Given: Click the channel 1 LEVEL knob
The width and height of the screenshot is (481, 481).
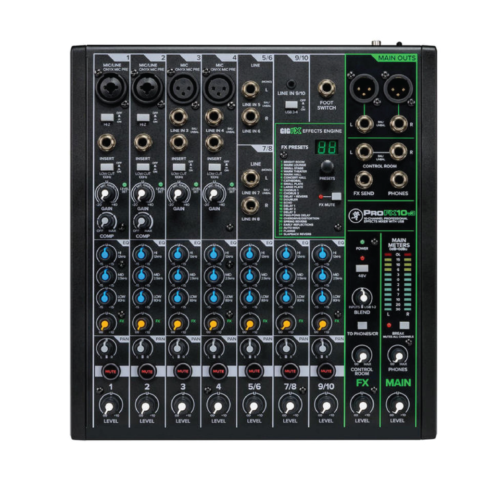Looking at the screenshot, I should (110, 405).
